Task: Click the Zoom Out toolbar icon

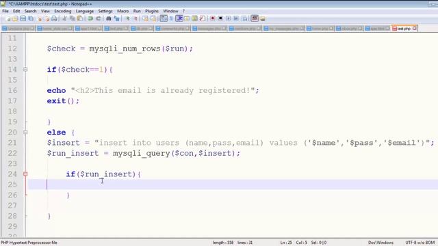Action: click(136, 18)
